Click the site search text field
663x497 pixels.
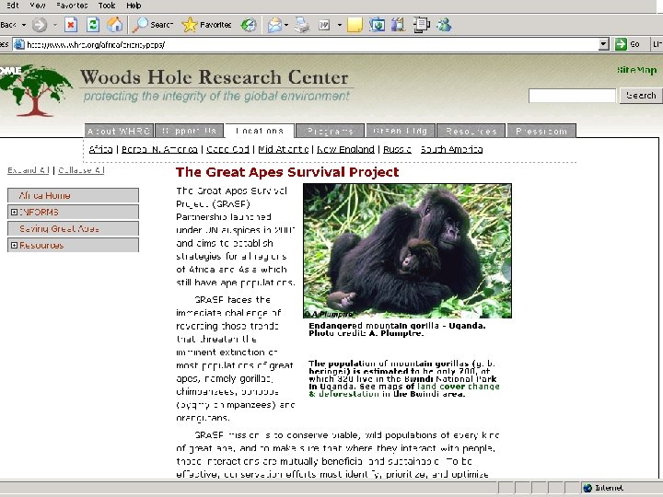pos(571,96)
